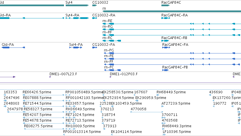This screenshot has height=136, width=241.
Task: Select the 318734 EST label
Action: pyautogui.click(x=108, y=115)
